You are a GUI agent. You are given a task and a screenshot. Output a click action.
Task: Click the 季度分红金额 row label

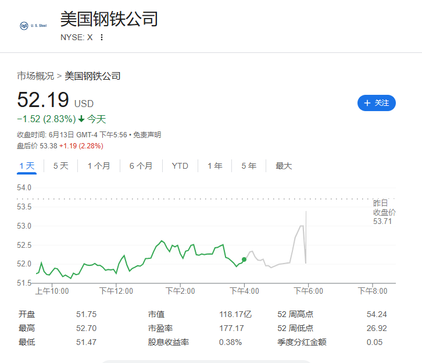tap(302, 342)
